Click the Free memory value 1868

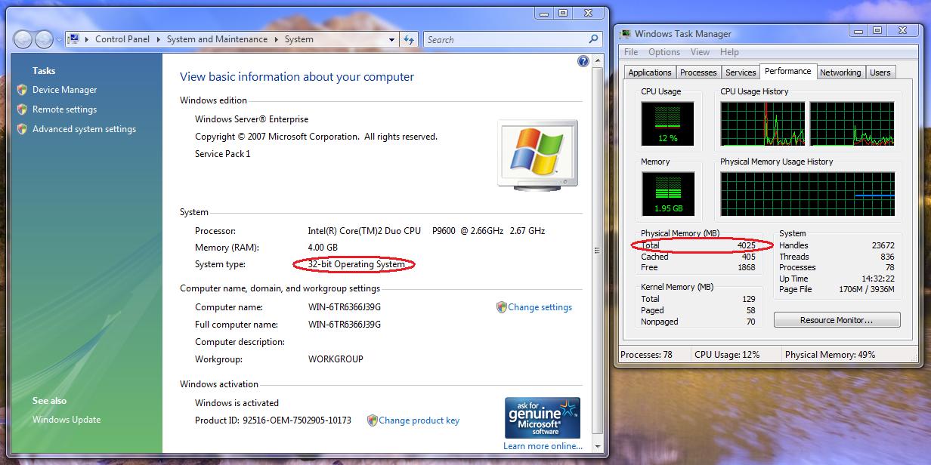[x=747, y=267]
